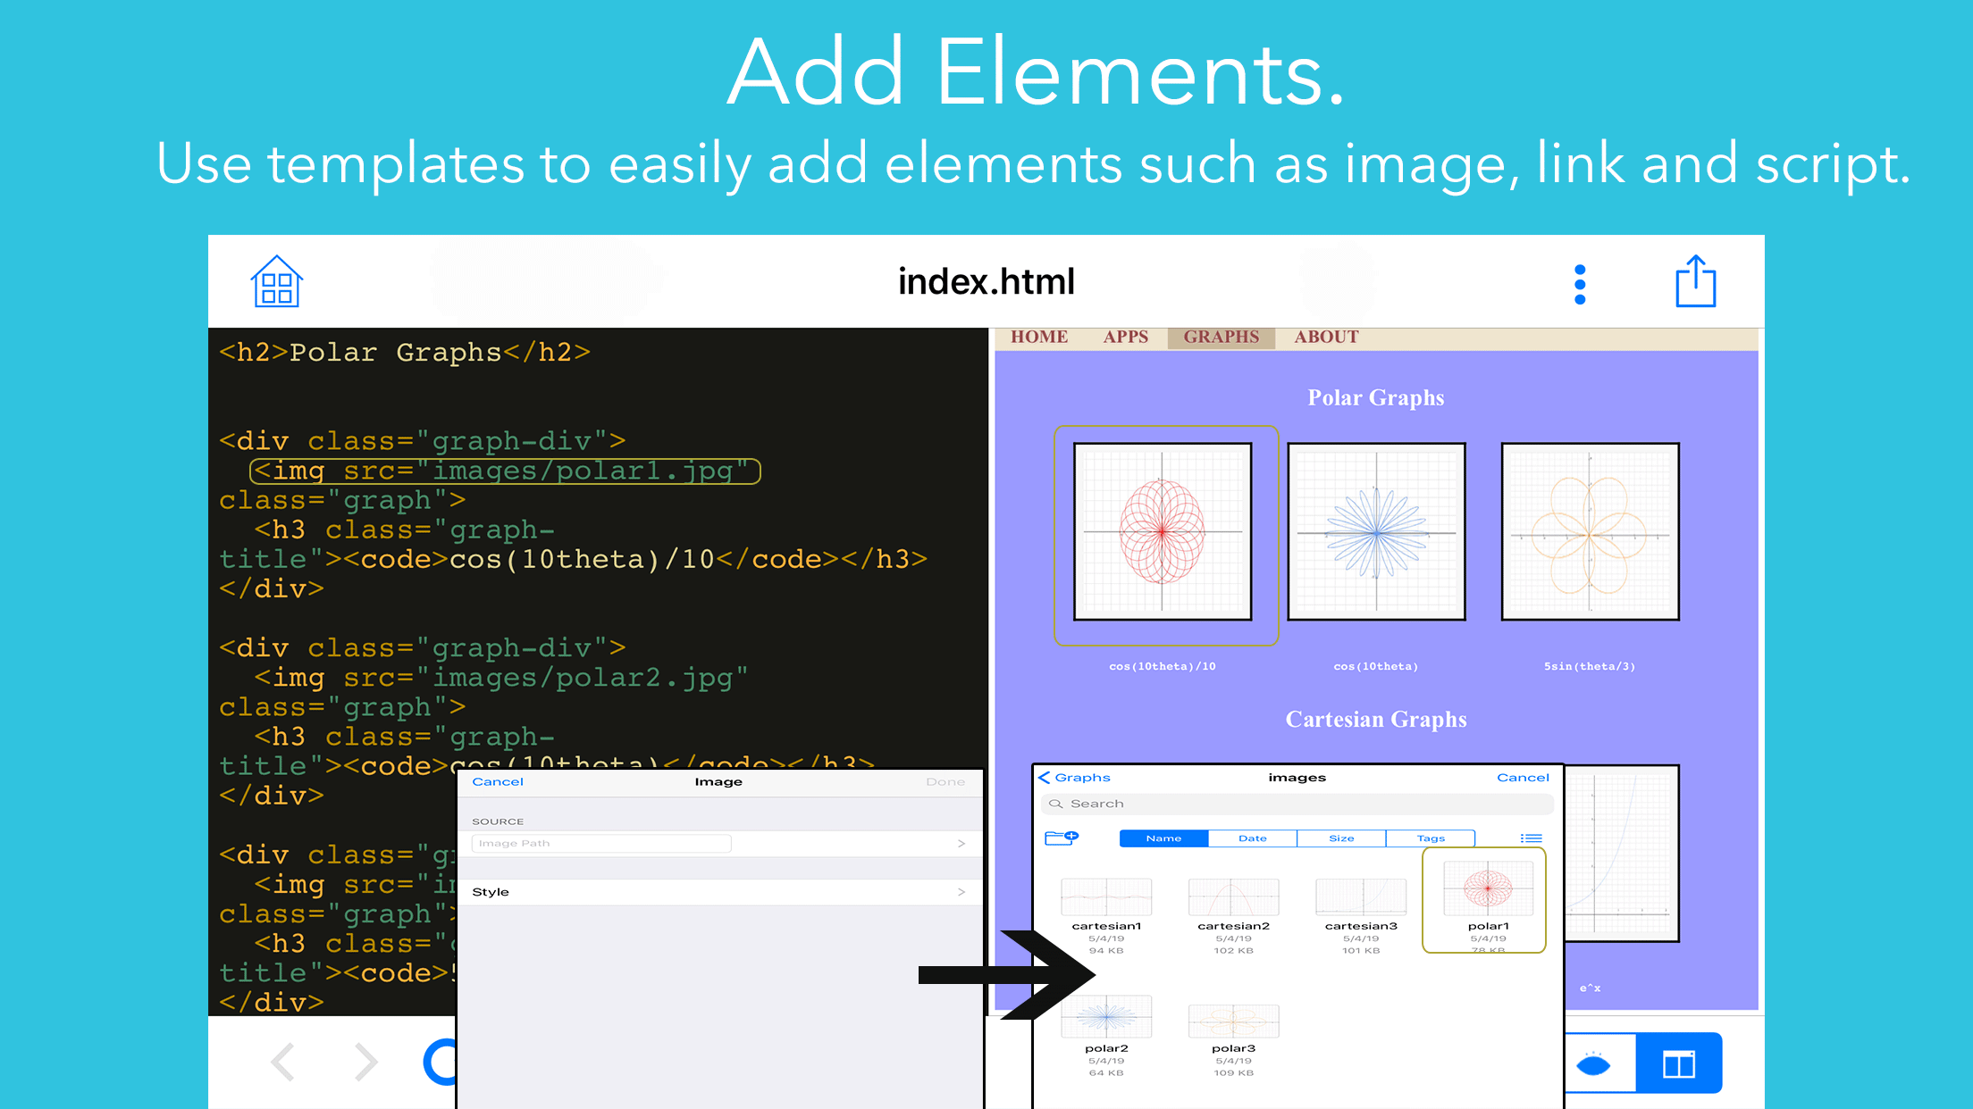This screenshot has width=1973, height=1109.
Task: Open the home projects grid icon
Action: pyautogui.click(x=276, y=282)
